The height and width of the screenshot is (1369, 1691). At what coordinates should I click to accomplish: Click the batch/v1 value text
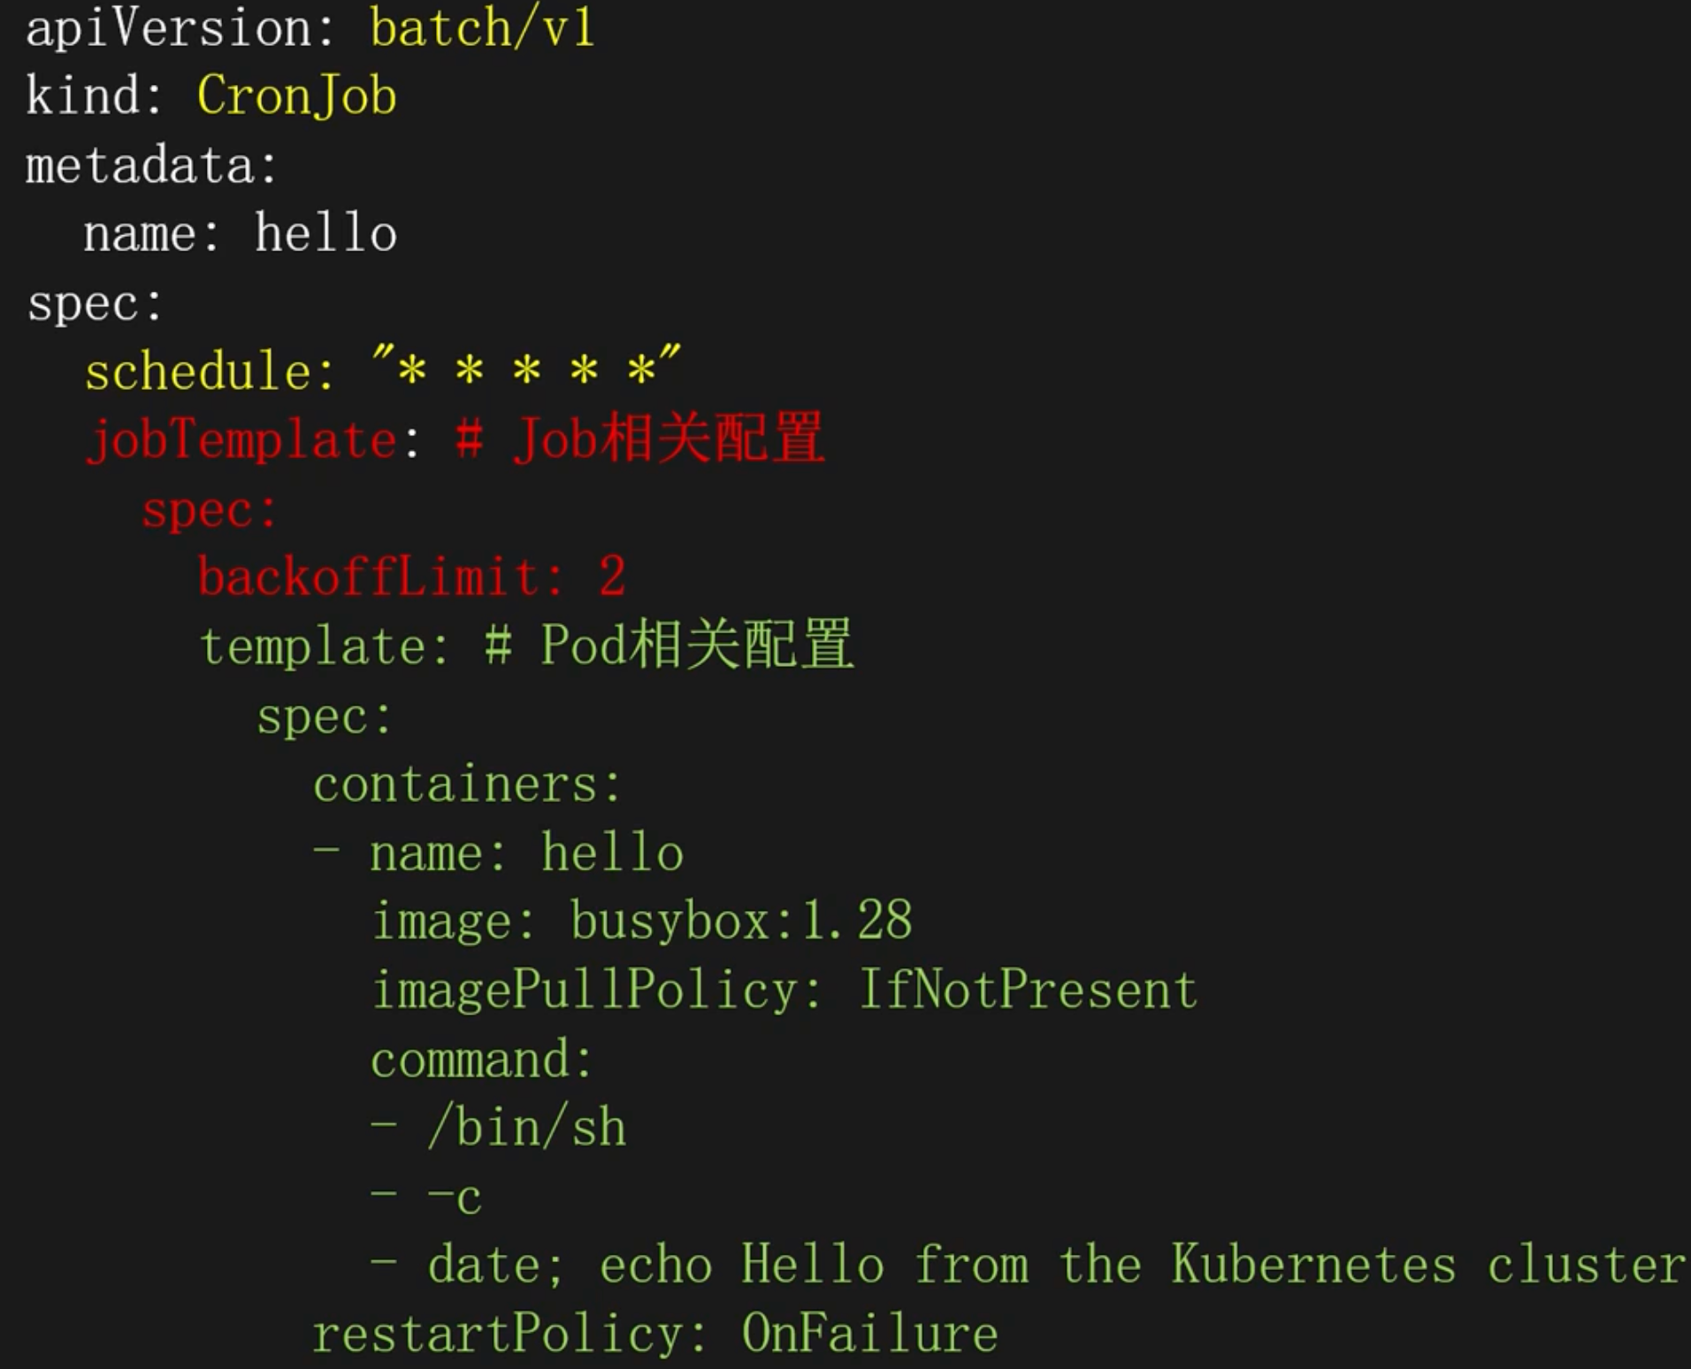point(482,28)
